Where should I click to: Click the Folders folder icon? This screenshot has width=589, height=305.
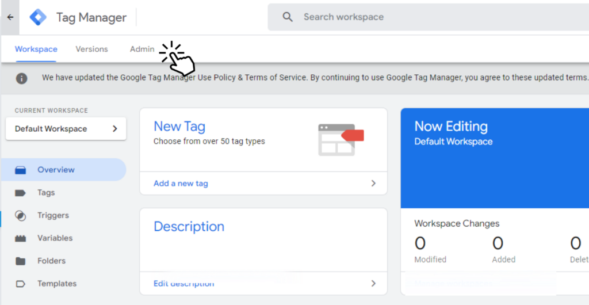click(x=20, y=261)
